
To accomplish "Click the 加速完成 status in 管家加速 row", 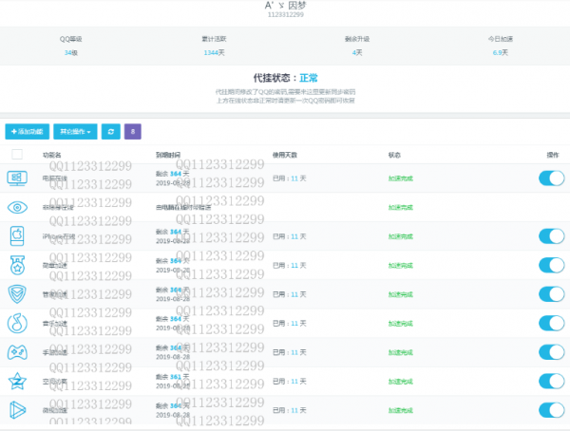I will 401,294.
